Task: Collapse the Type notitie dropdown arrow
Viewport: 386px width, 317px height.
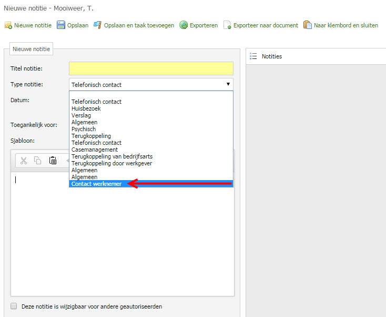Action: click(x=228, y=84)
